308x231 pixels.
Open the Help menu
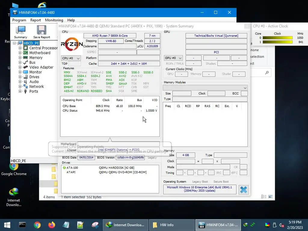click(x=71, y=20)
